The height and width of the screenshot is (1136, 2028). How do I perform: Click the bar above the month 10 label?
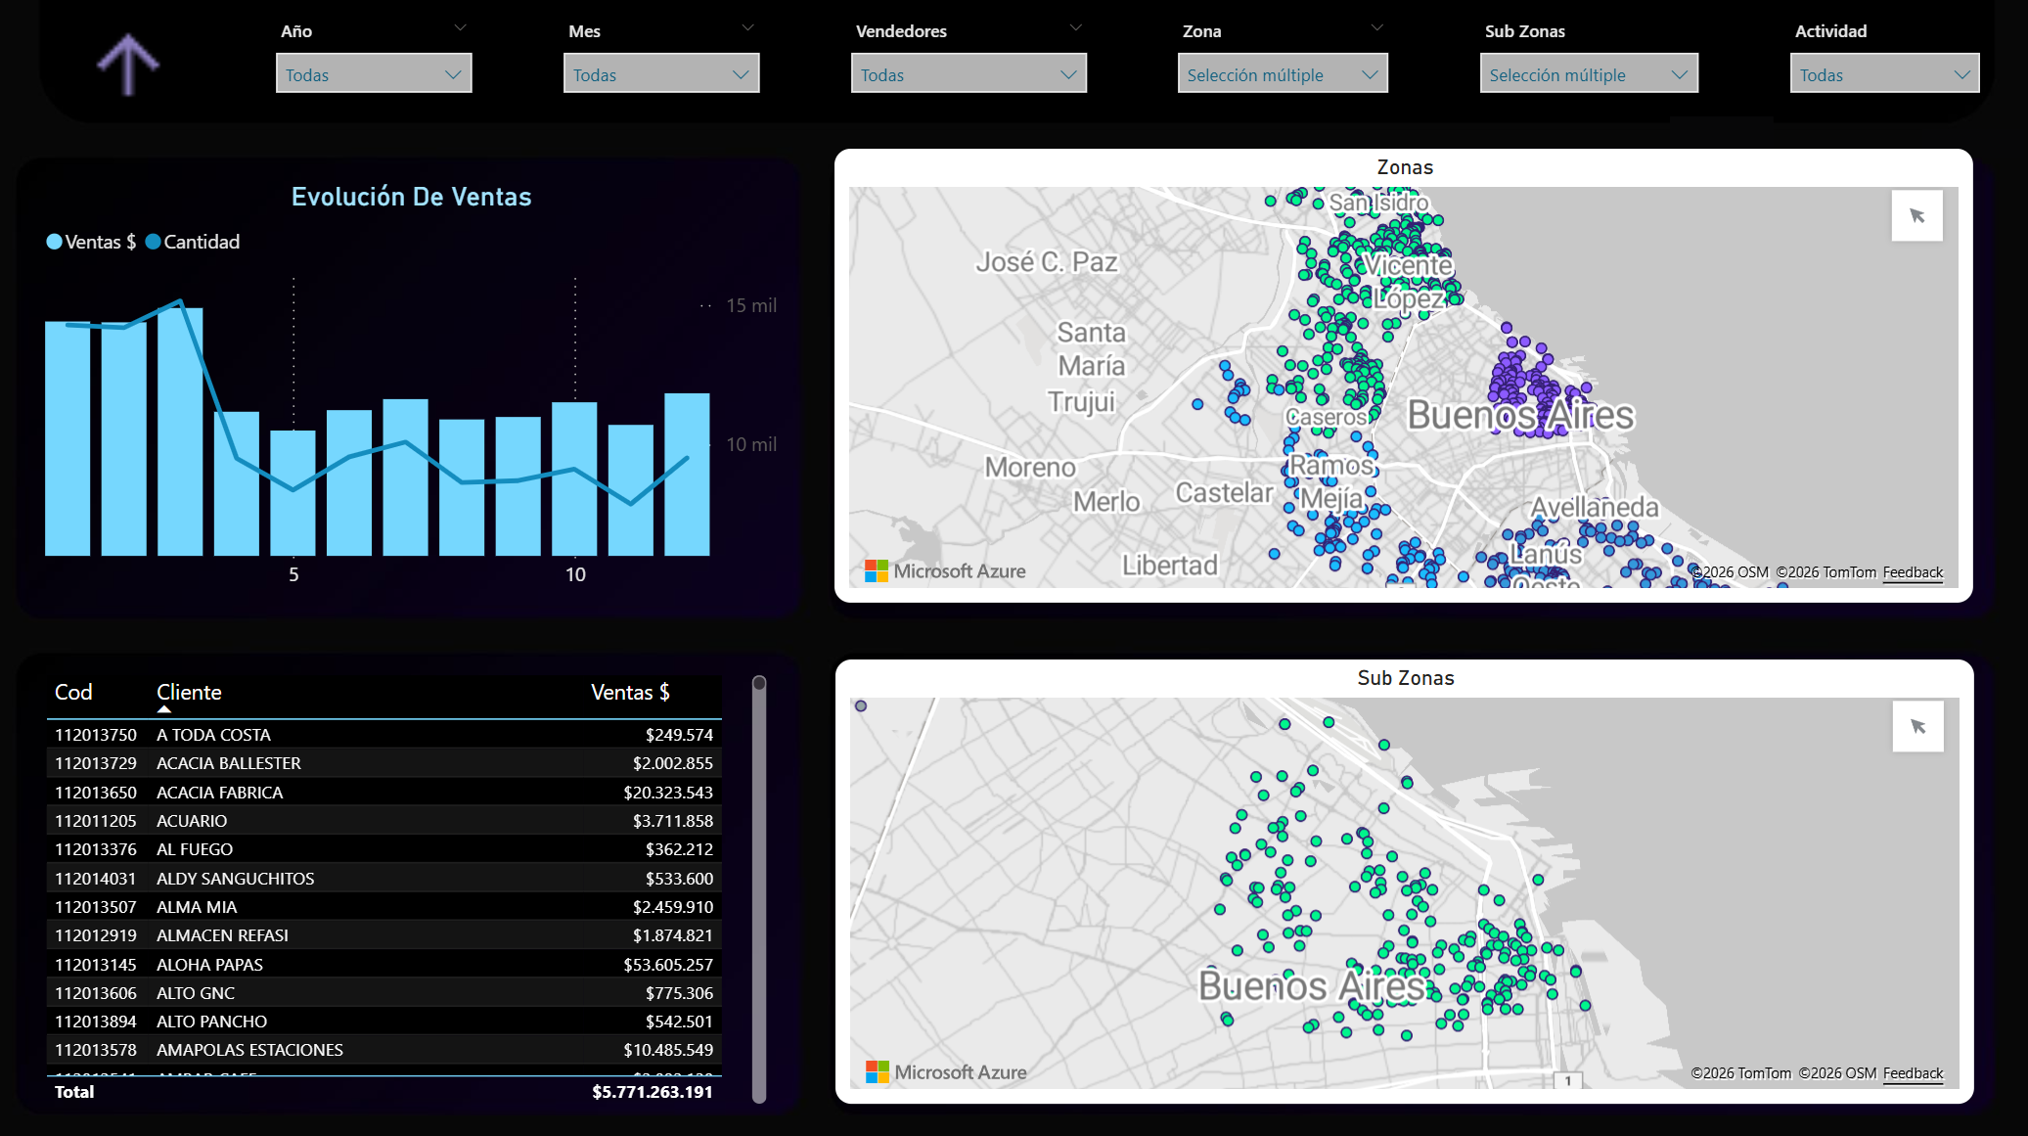pyautogui.click(x=574, y=479)
